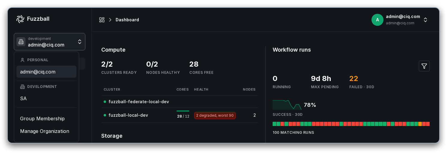This screenshot has height=153, width=447.
Task: Open the workflow runs filter funnel icon
Action: pyautogui.click(x=424, y=66)
